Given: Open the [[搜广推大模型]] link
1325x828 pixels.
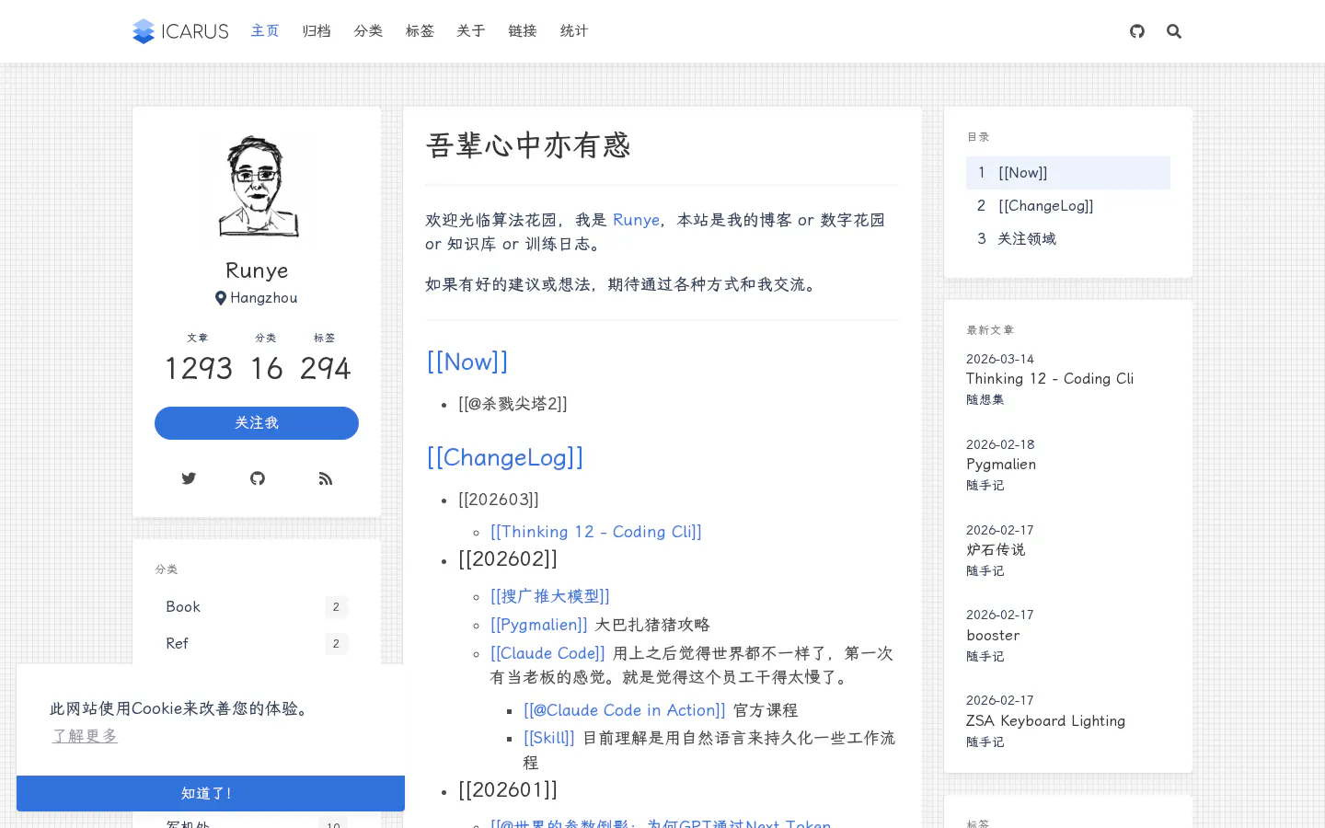Looking at the screenshot, I should click(550, 596).
